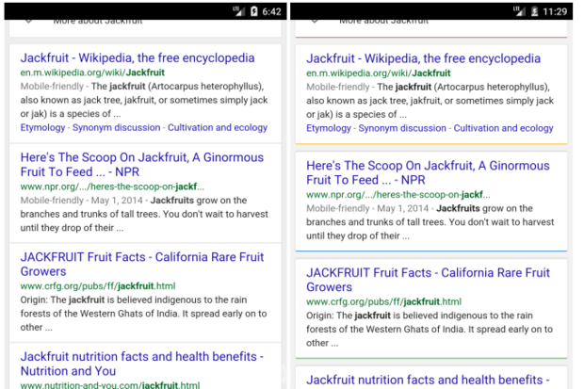584x389 pixels.
Task: Tap the 11:29 clock in the status bar
Action: pos(555,11)
